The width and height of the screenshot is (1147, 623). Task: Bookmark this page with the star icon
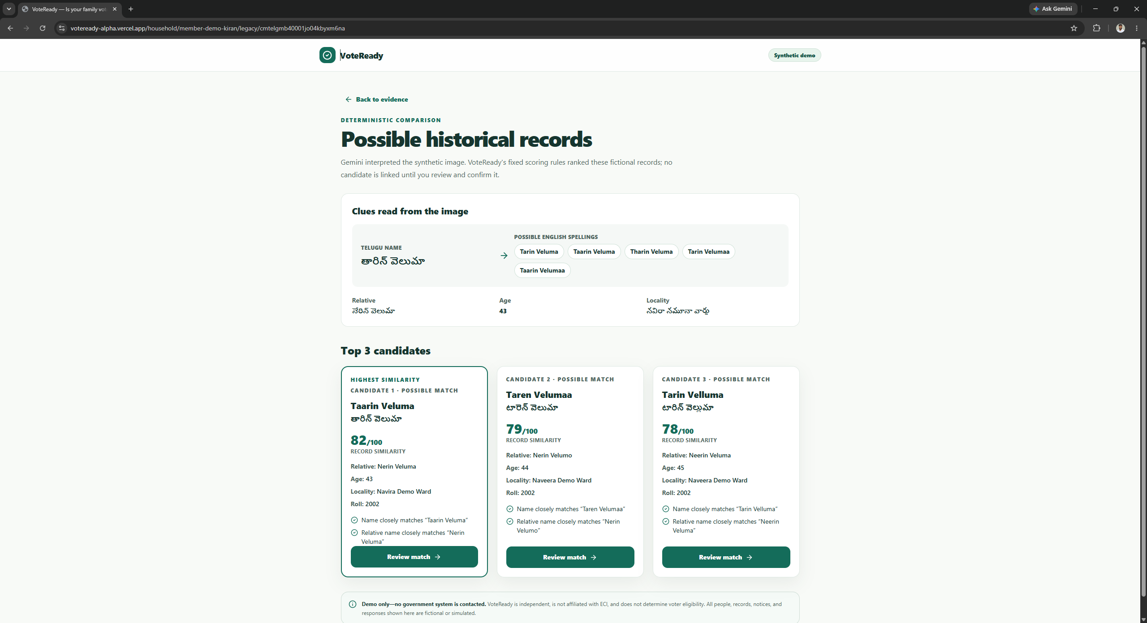coord(1074,28)
